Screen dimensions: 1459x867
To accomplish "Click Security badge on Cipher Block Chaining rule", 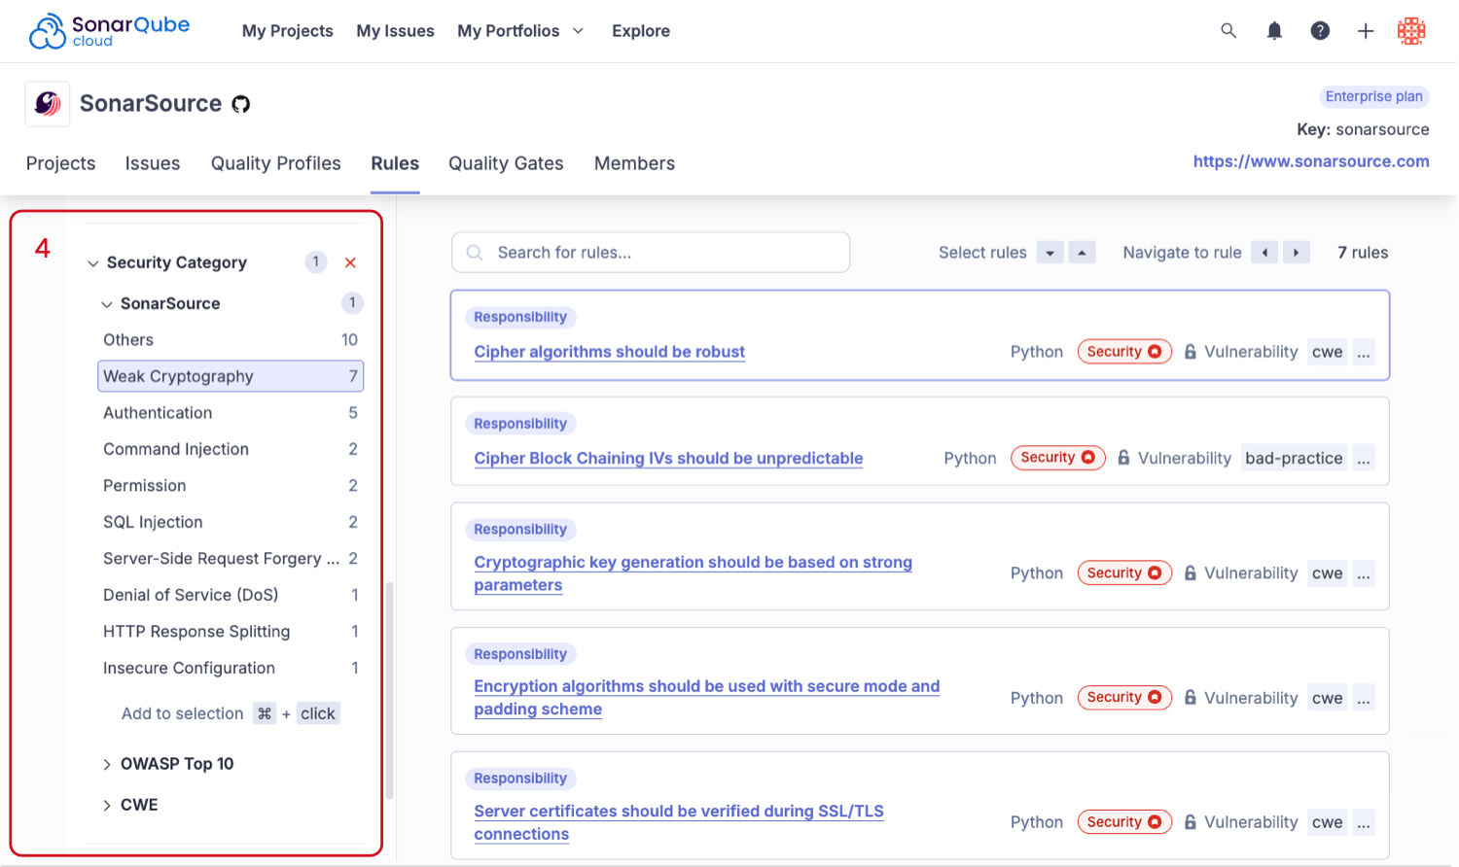I will 1058,458.
